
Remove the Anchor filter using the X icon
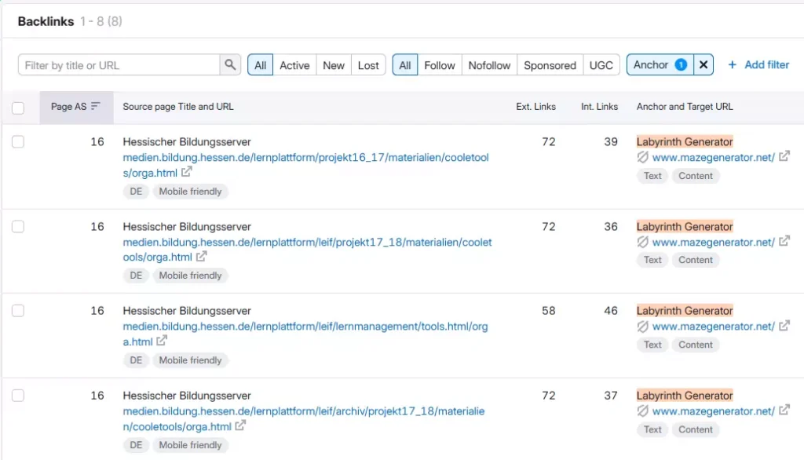(704, 64)
